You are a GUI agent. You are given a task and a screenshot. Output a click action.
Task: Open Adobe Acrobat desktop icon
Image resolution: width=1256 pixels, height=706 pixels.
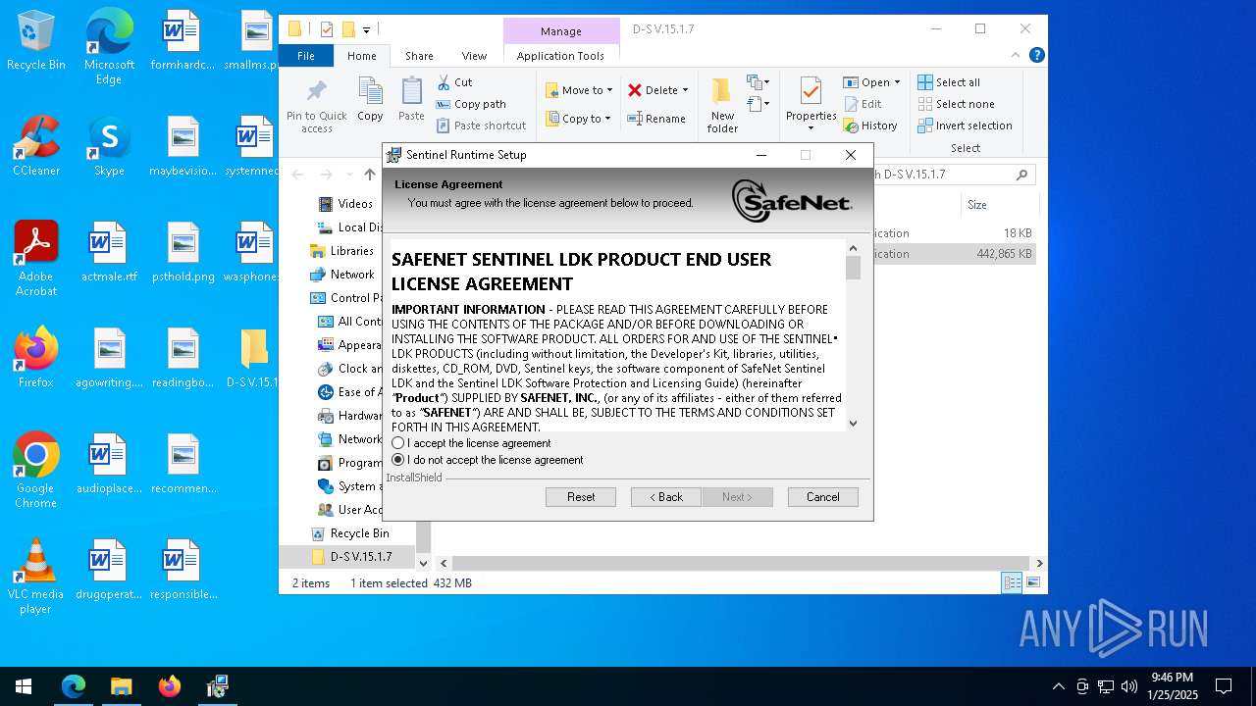tap(36, 259)
